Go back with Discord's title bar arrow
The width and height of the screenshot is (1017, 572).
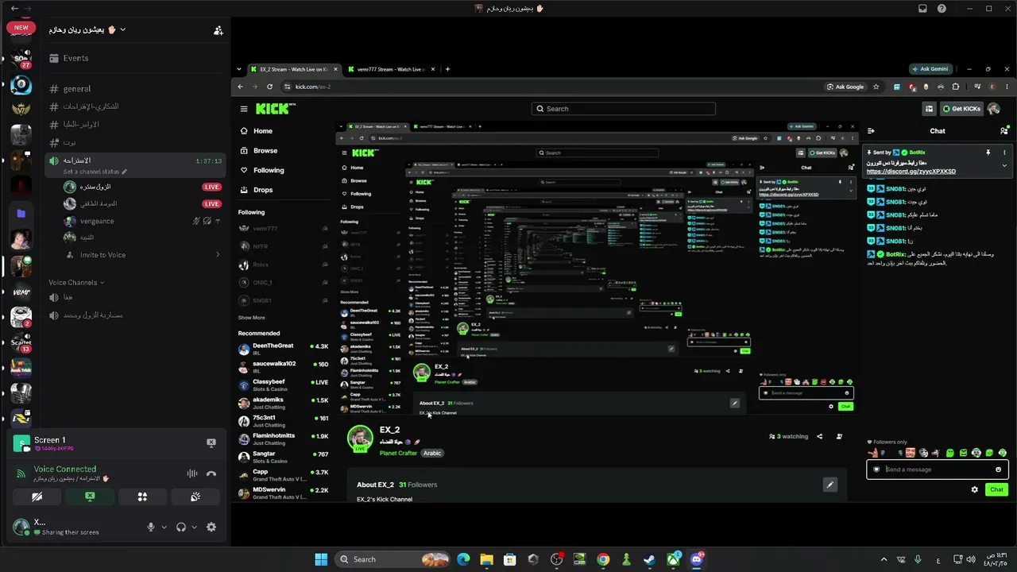(14, 9)
